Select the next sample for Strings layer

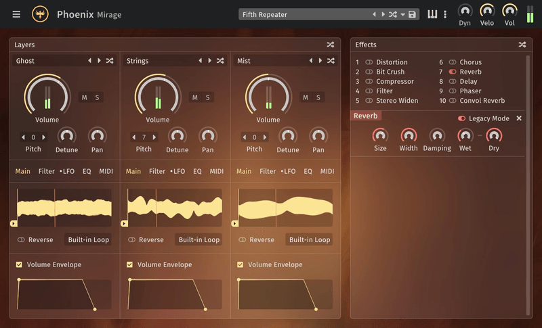tap(210, 61)
